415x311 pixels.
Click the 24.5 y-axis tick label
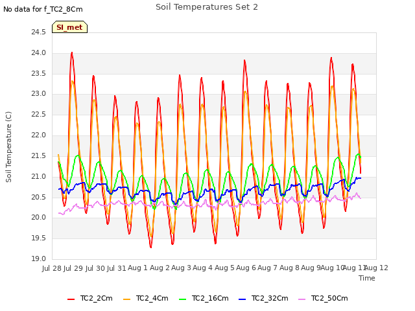pos(39,32)
